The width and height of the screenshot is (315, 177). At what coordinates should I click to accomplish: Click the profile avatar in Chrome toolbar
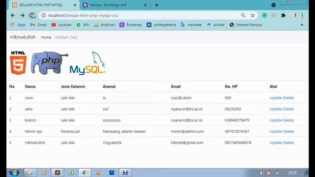294,15
